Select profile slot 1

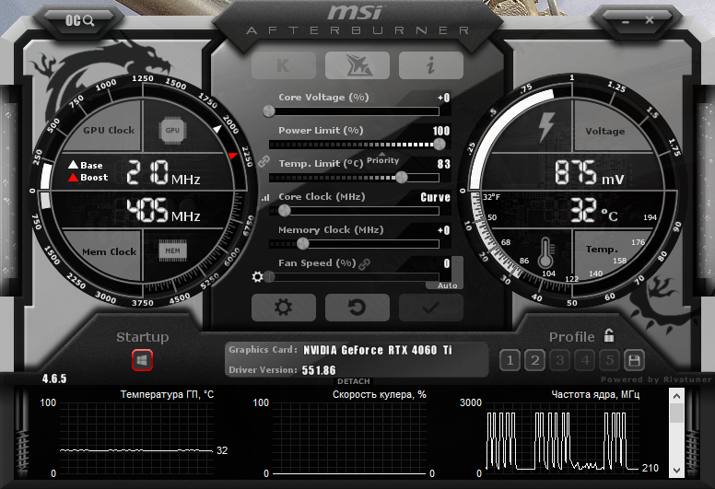tap(510, 360)
